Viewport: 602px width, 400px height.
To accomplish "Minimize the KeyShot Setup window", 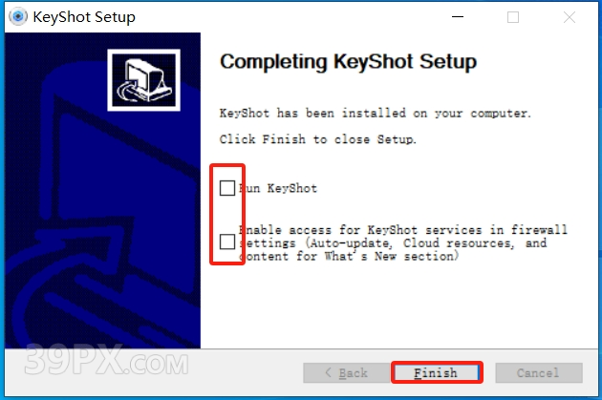I will coord(458,17).
